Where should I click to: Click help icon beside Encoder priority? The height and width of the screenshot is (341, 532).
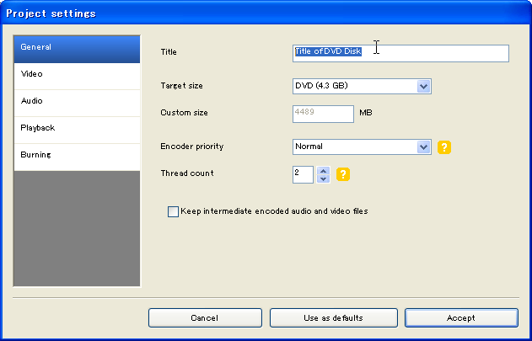(444, 147)
